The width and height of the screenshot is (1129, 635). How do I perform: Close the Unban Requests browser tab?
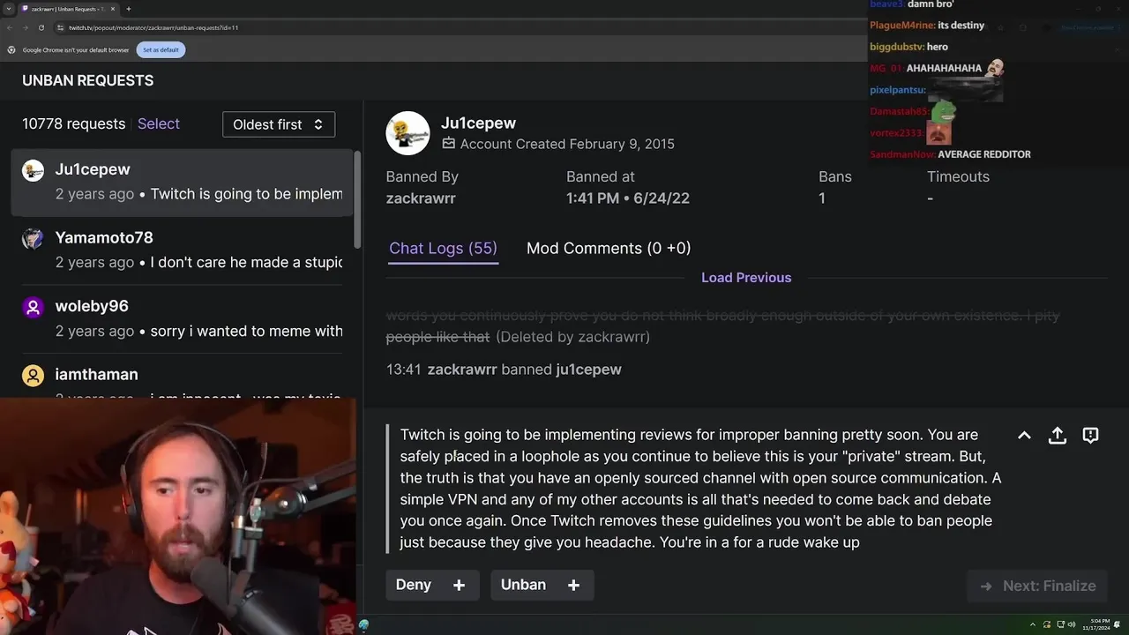point(112,9)
